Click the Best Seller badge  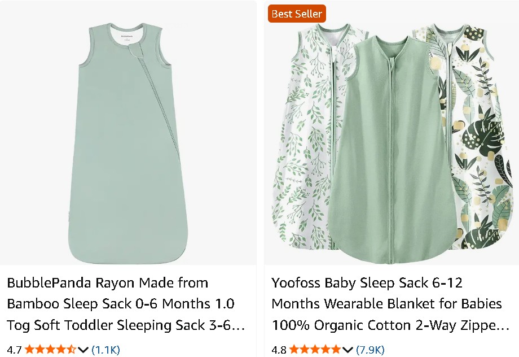coord(297,14)
